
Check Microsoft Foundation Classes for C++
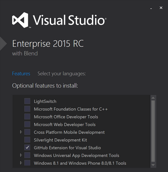(27, 109)
